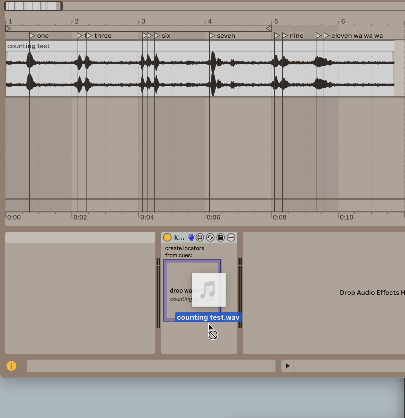Select the 'three' locator marker
This screenshot has width=405, height=418.
click(90, 36)
